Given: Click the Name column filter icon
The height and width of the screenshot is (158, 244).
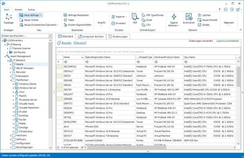Looking at the screenshot, I should click(x=66, y=62).
